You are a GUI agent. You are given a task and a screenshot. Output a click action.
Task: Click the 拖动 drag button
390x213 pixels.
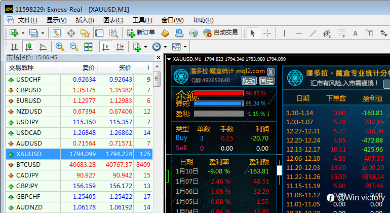249,81
